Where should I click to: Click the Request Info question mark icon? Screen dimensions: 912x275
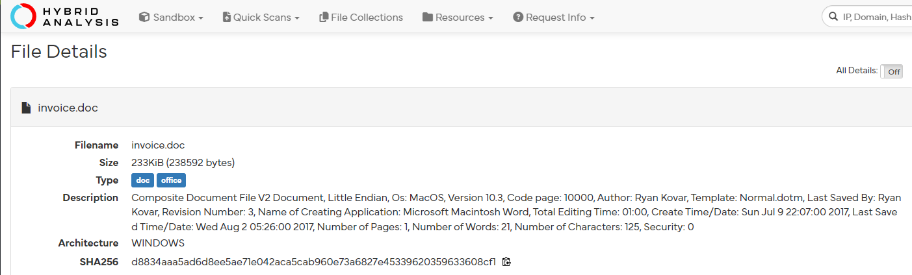[518, 18]
